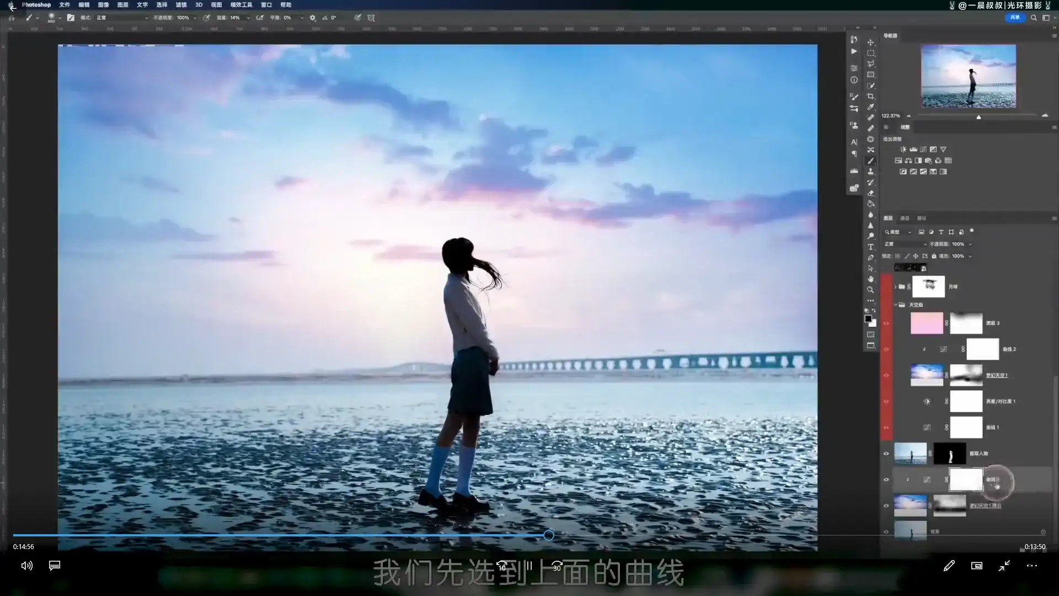Switch to the 通道 channels tab

(x=905, y=218)
